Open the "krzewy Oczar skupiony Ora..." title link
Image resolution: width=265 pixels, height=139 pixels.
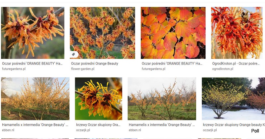(x=98, y=125)
